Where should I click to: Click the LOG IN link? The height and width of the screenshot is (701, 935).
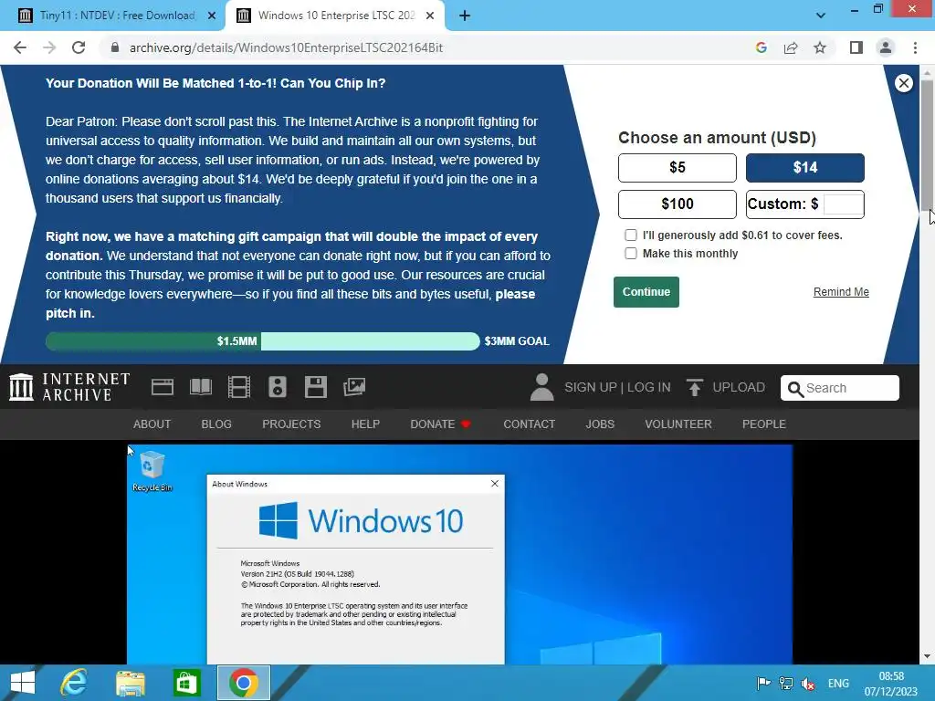coord(649,387)
